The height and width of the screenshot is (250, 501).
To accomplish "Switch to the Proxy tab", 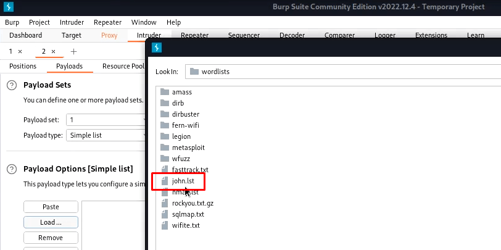I will coord(109,35).
